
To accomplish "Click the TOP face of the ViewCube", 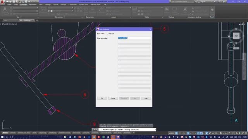I will (236, 36).
